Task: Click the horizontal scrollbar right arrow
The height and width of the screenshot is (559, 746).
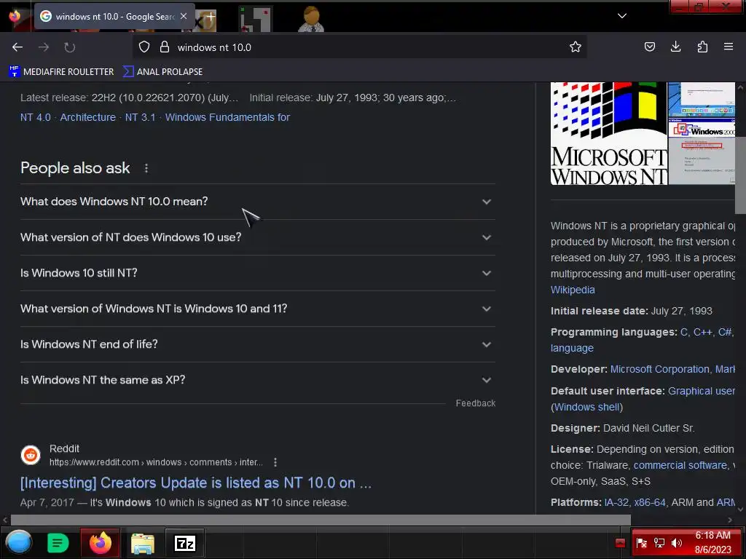Action: (x=730, y=520)
